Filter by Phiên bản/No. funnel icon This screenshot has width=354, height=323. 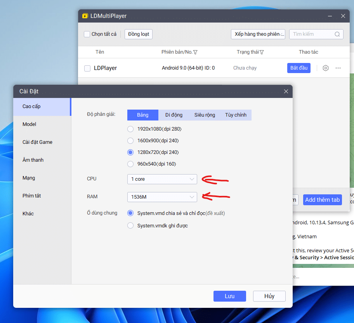(x=195, y=52)
